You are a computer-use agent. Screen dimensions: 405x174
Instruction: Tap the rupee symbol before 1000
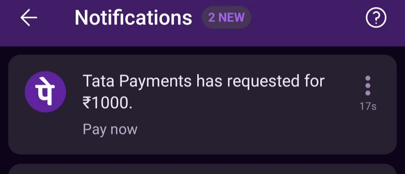coord(87,103)
